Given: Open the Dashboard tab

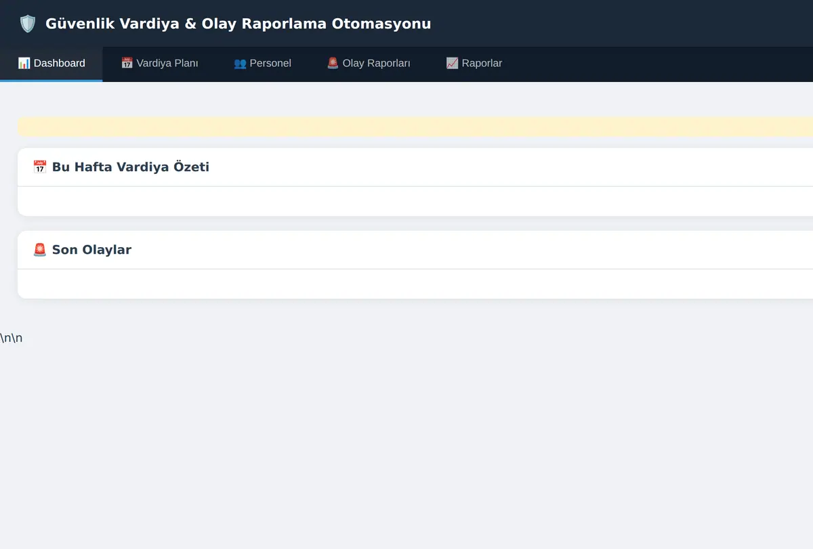Looking at the screenshot, I should pyautogui.click(x=51, y=64).
